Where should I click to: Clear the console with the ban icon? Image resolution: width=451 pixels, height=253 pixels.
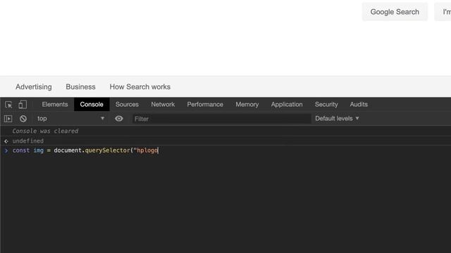coord(23,119)
